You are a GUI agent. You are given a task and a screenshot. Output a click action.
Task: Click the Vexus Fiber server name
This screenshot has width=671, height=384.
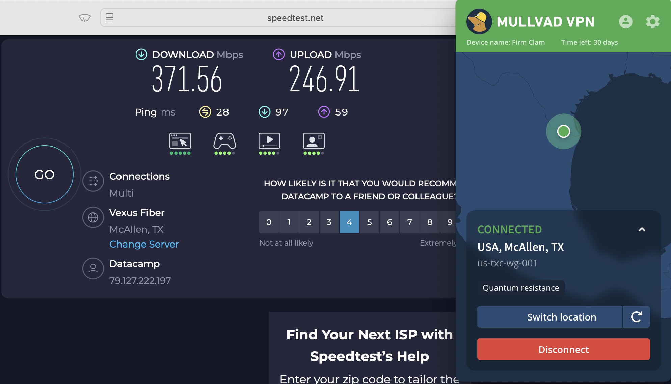pos(137,213)
